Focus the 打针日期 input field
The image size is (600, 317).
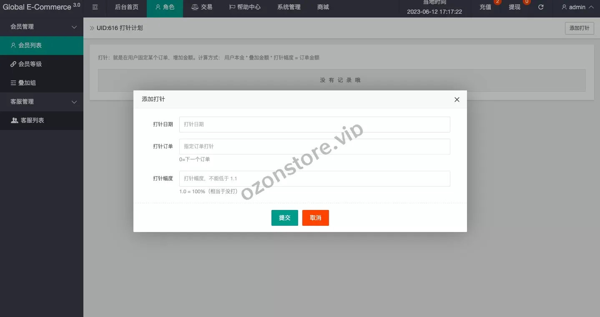(x=314, y=125)
